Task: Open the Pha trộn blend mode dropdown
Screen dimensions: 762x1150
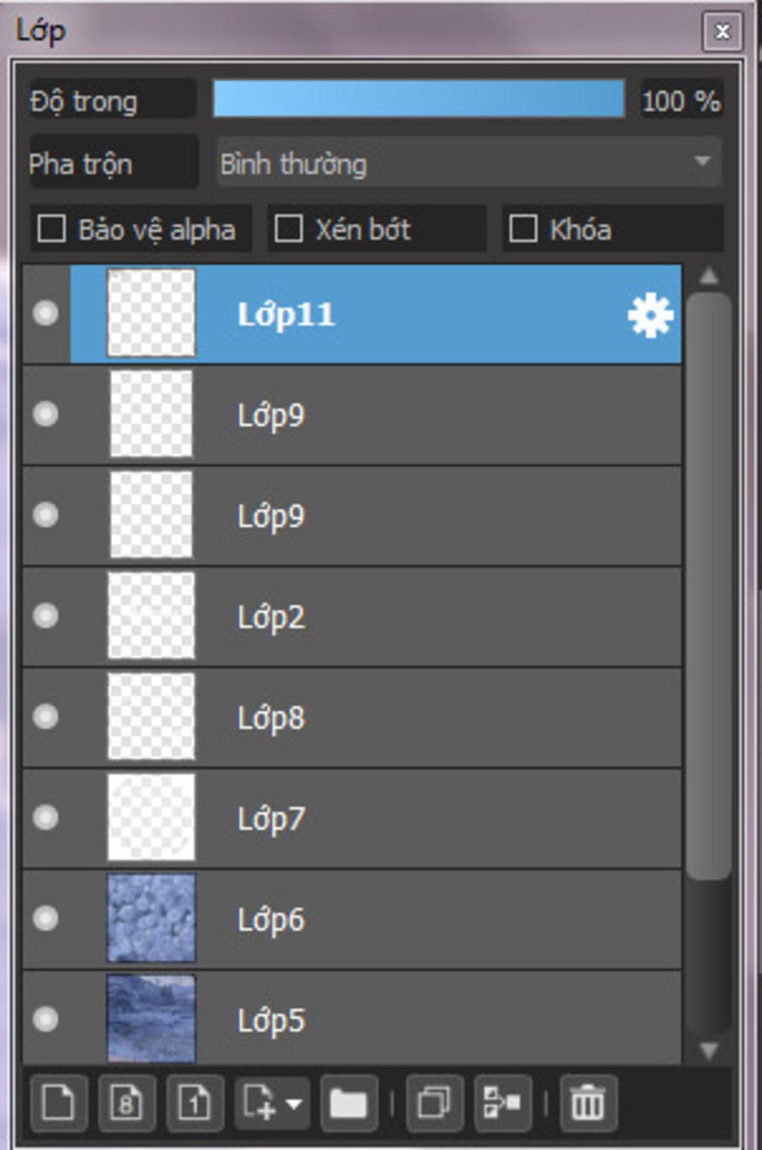Action: tap(468, 163)
